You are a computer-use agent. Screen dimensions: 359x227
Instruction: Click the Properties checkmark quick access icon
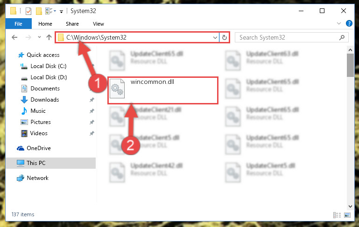coord(28,11)
